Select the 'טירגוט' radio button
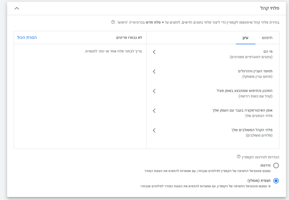Screen dimensions: 289x200 pos(276,165)
